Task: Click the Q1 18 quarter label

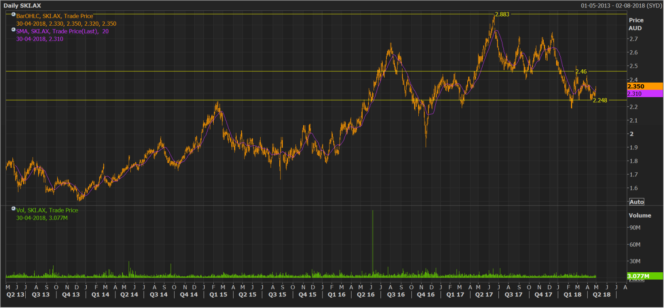Action: coord(573,294)
